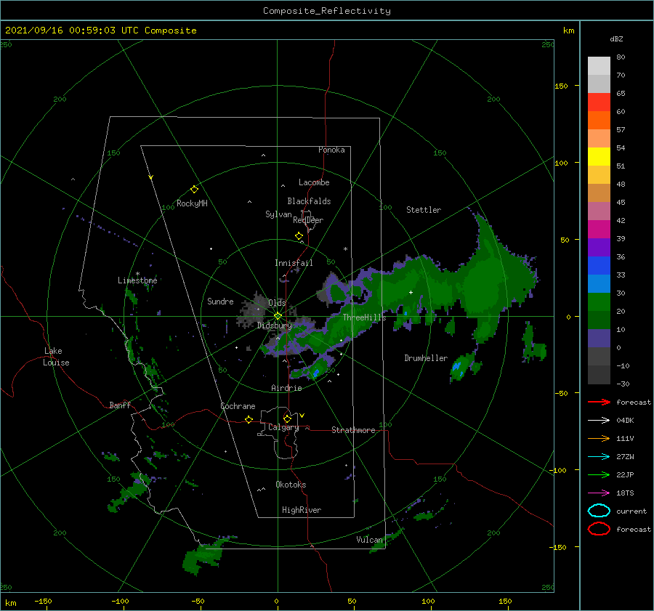Click the Drumheller city label
654x611 pixels.
426,358
